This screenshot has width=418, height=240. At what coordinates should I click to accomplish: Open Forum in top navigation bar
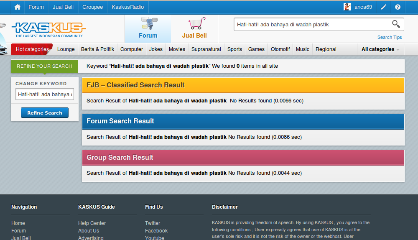(36, 7)
